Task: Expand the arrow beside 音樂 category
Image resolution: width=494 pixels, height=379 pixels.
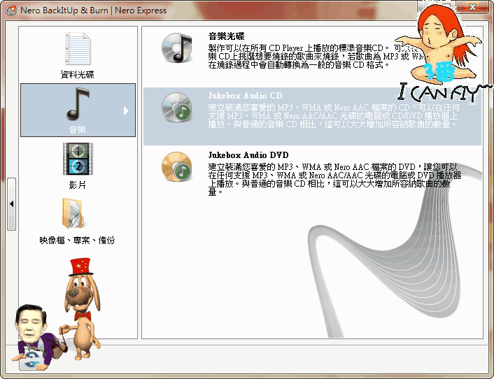Action: [126, 110]
